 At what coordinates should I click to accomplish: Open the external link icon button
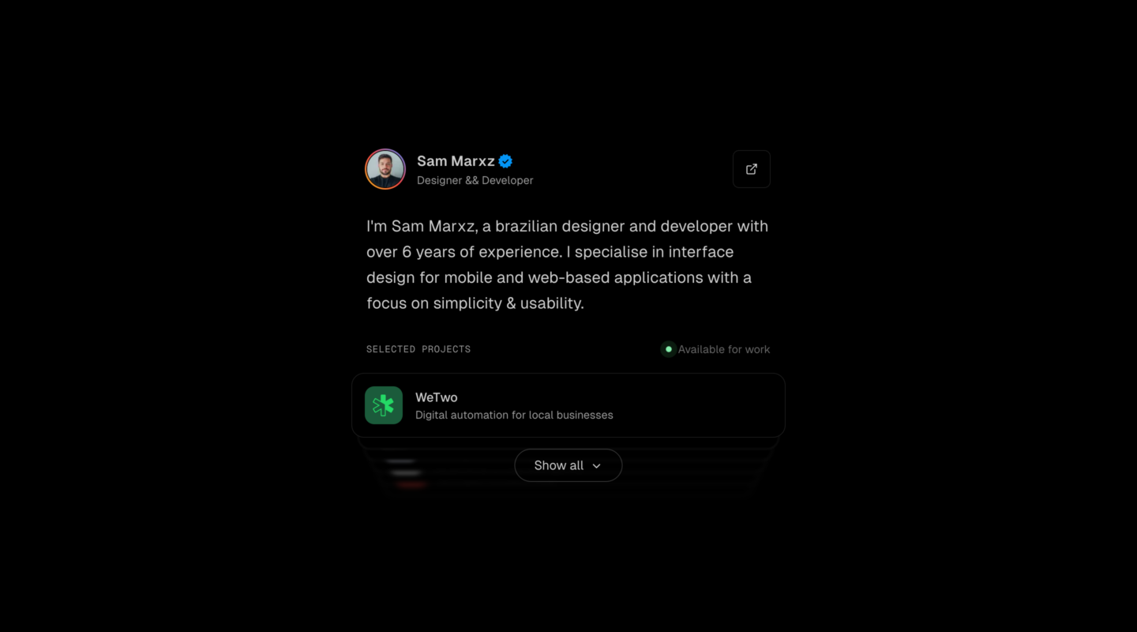pos(751,169)
